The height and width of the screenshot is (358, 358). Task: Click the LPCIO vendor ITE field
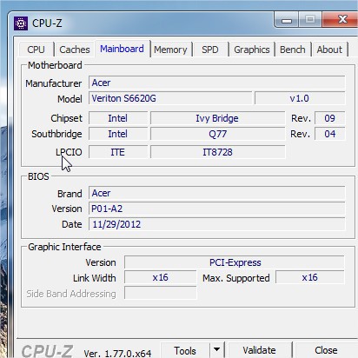coord(118,152)
